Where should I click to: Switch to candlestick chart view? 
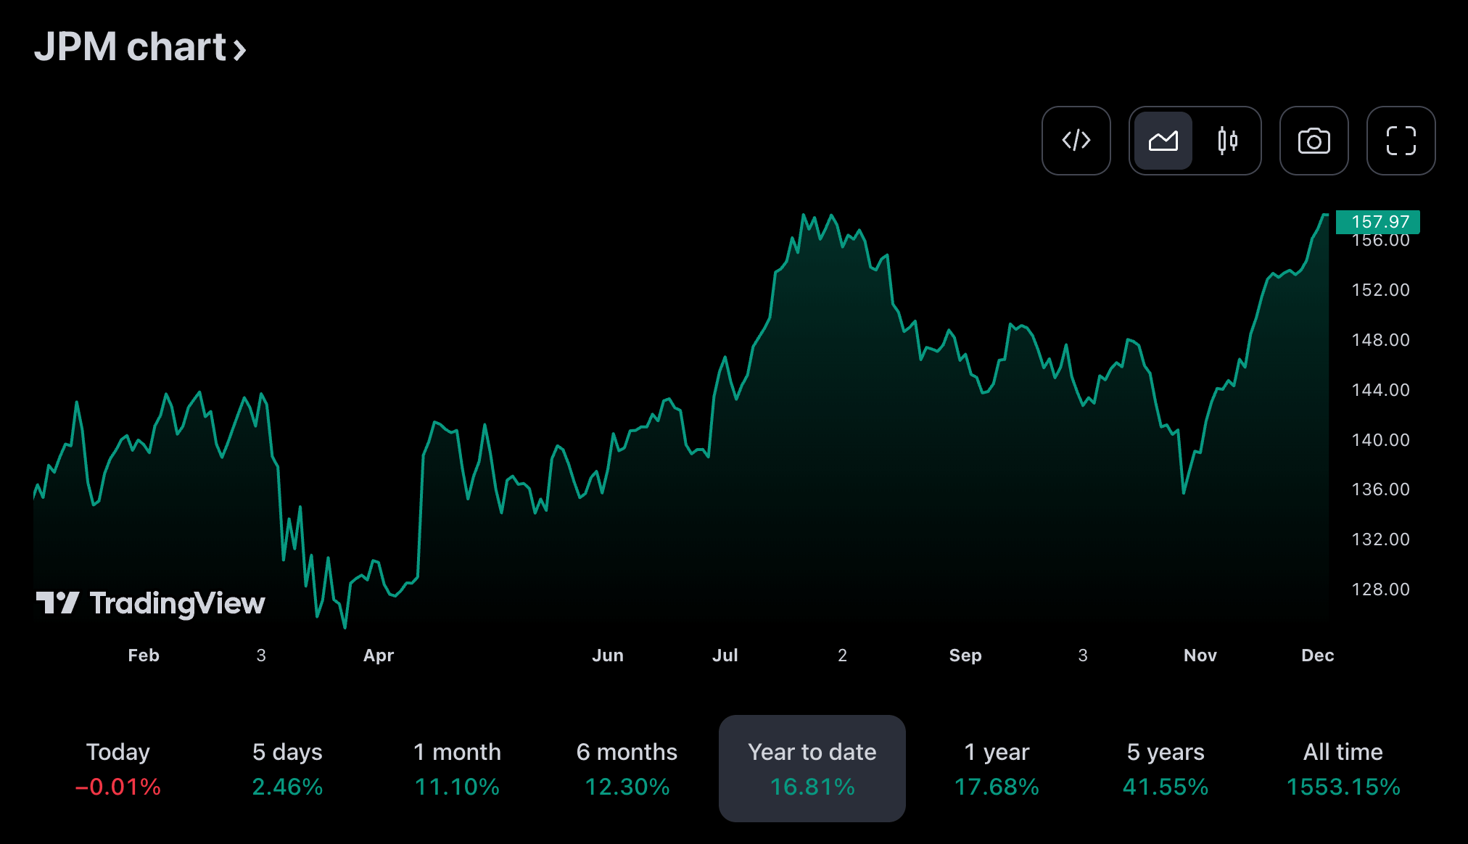[x=1227, y=141]
